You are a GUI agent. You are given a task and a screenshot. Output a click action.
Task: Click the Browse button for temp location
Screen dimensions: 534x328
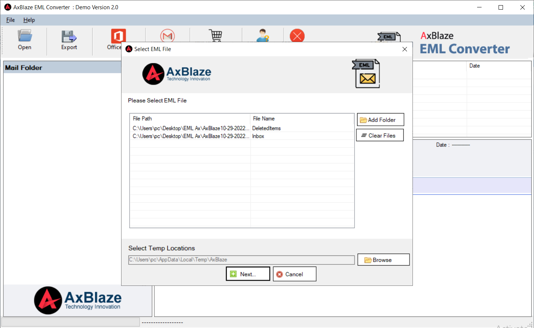383,260
